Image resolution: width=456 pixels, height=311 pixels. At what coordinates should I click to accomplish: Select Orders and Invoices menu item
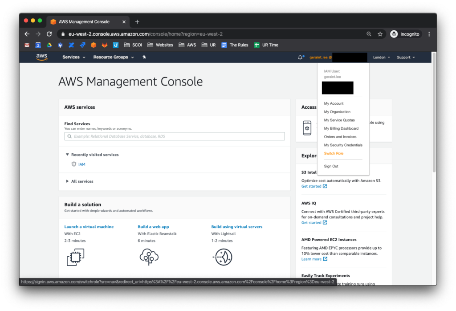[340, 137]
